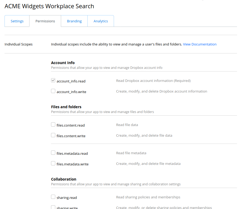Enable the sharing.read permission
The image size is (241, 209).
(x=53, y=197)
